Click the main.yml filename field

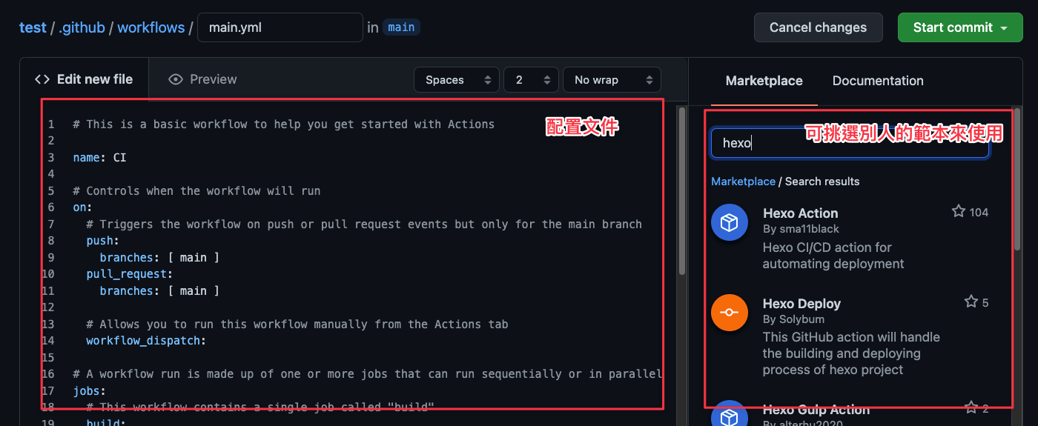click(280, 27)
